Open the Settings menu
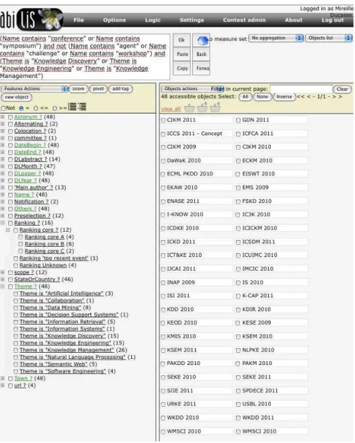 point(192,20)
